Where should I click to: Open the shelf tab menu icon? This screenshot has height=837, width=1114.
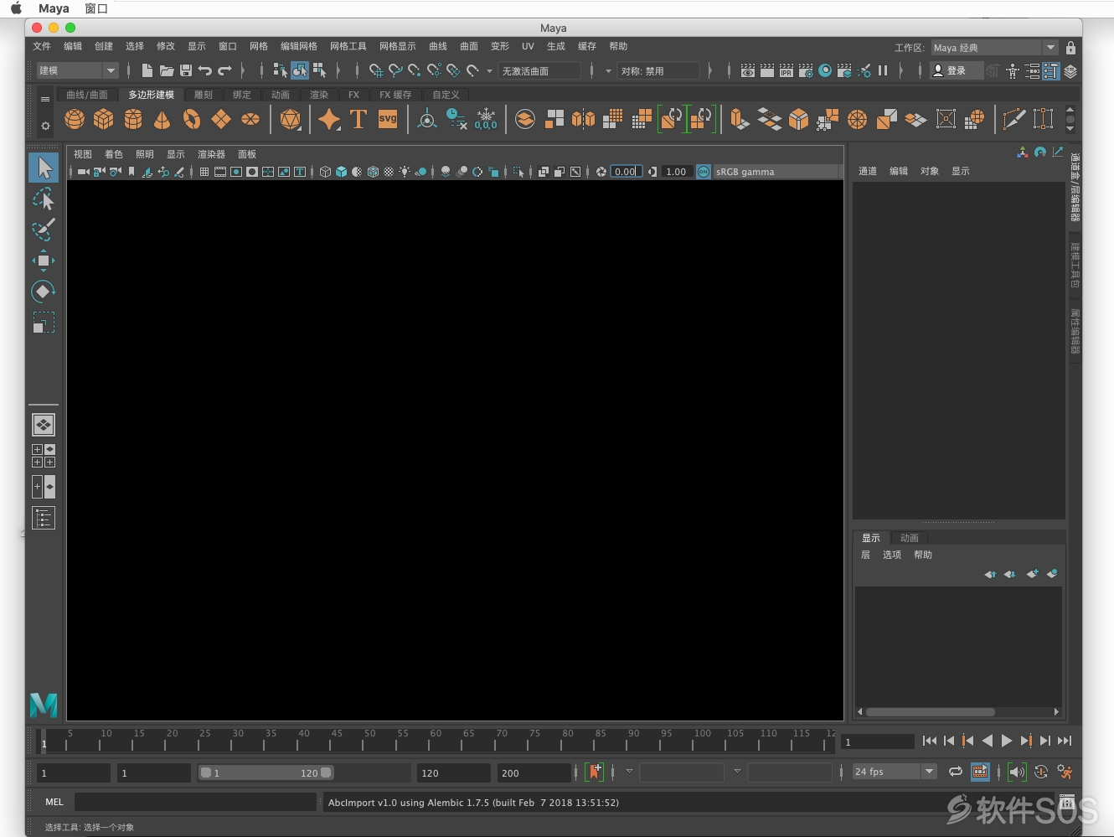45,99
